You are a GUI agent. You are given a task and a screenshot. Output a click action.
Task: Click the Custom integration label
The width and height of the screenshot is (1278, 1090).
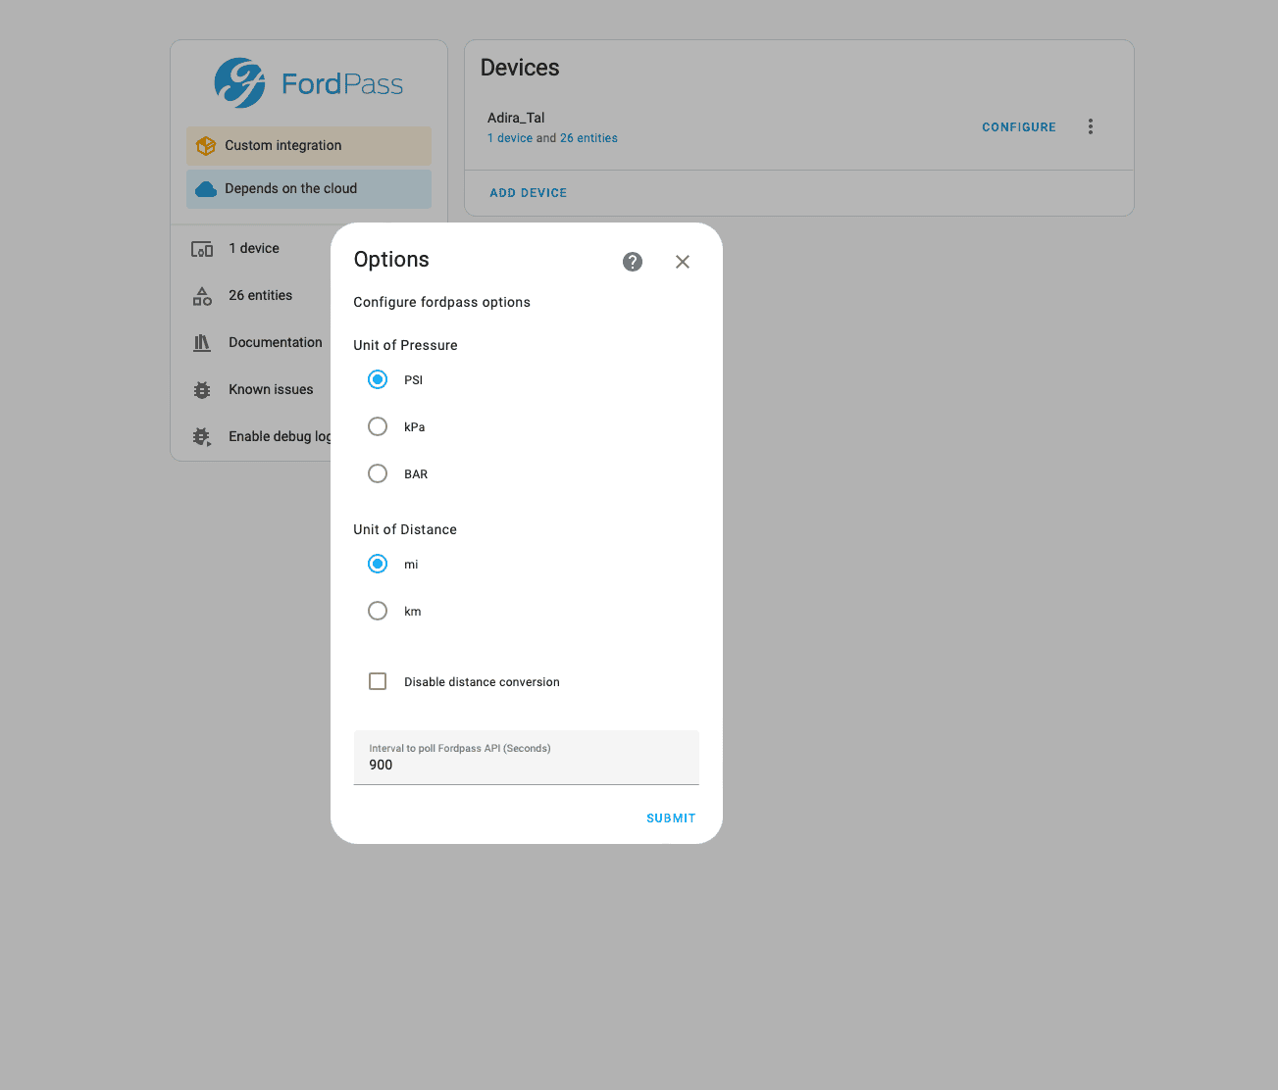pyautogui.click(x=283, y=146)
